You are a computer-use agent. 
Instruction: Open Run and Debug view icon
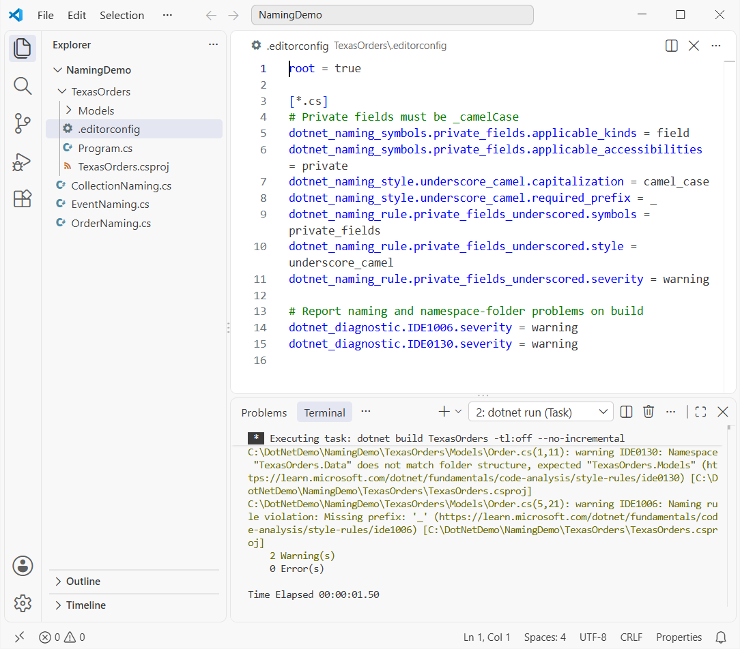[22, 162]
